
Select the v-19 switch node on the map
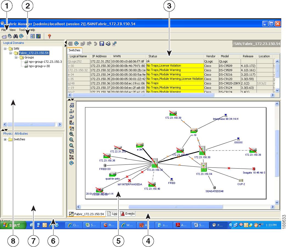click(194, 131)
